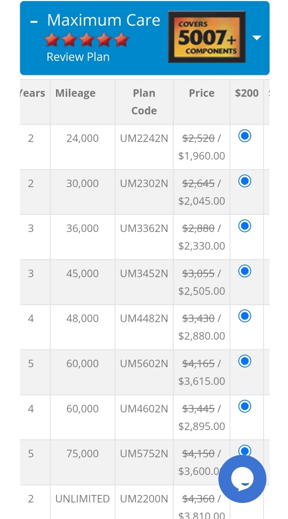
Task: Open the Review Plan link
Action: pyautogui.click(x=78, y=57)
